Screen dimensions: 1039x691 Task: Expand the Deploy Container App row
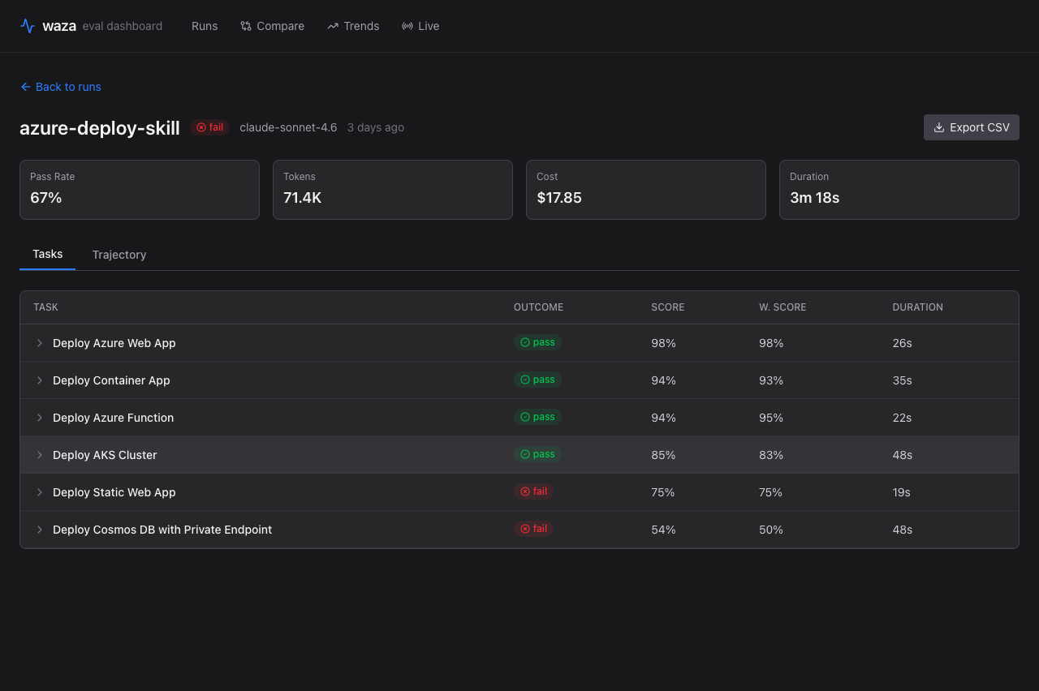40,380
